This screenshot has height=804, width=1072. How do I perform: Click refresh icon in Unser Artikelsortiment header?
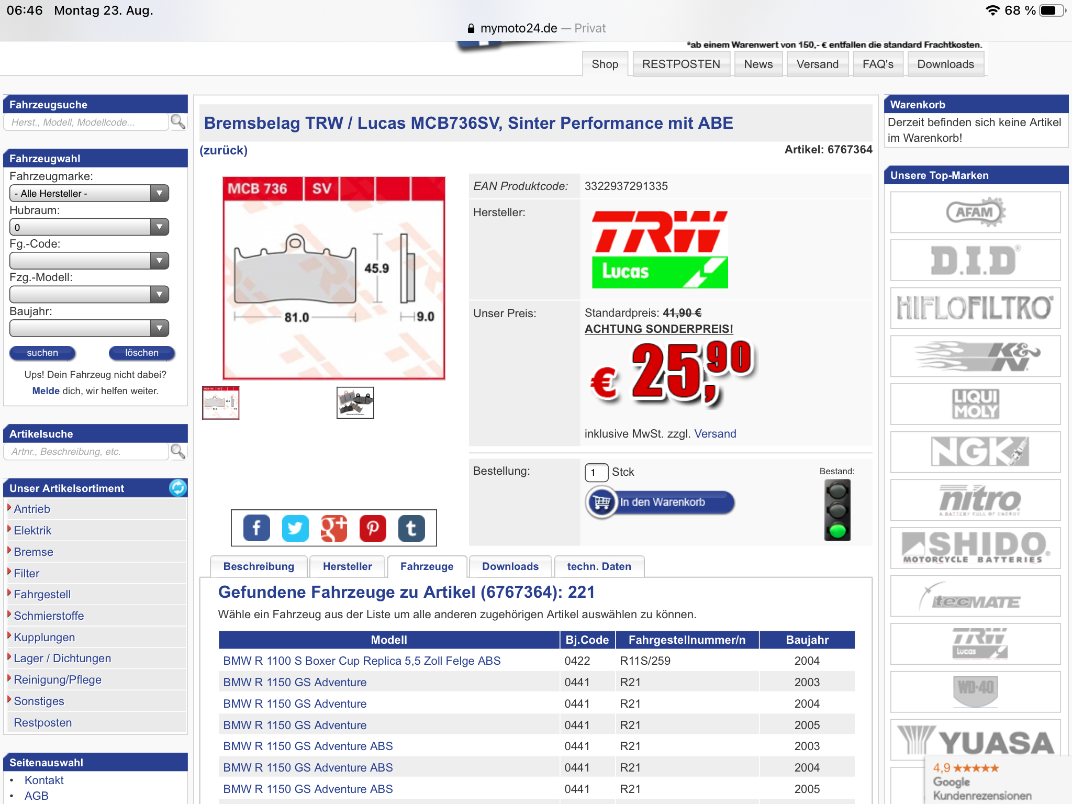pyautogui.click(x=177, y=488)
